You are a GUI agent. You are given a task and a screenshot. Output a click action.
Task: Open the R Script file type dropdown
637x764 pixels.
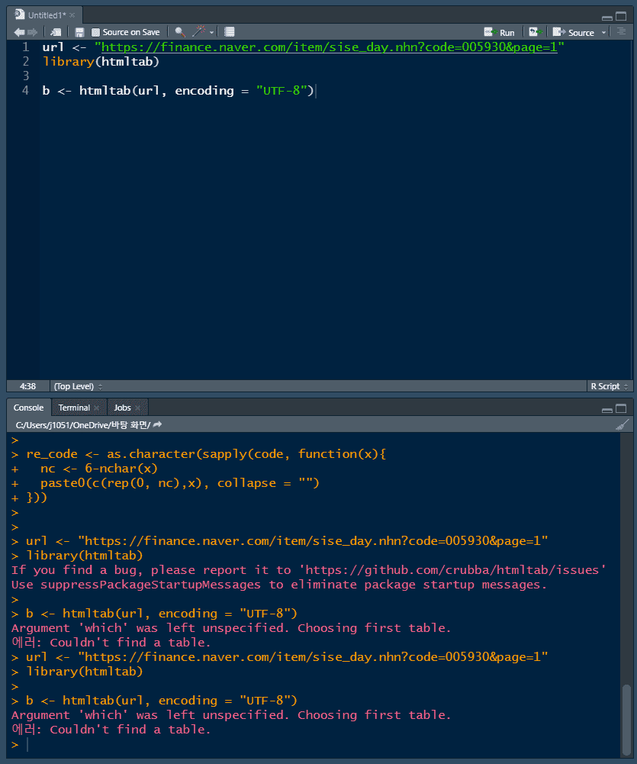610,386
